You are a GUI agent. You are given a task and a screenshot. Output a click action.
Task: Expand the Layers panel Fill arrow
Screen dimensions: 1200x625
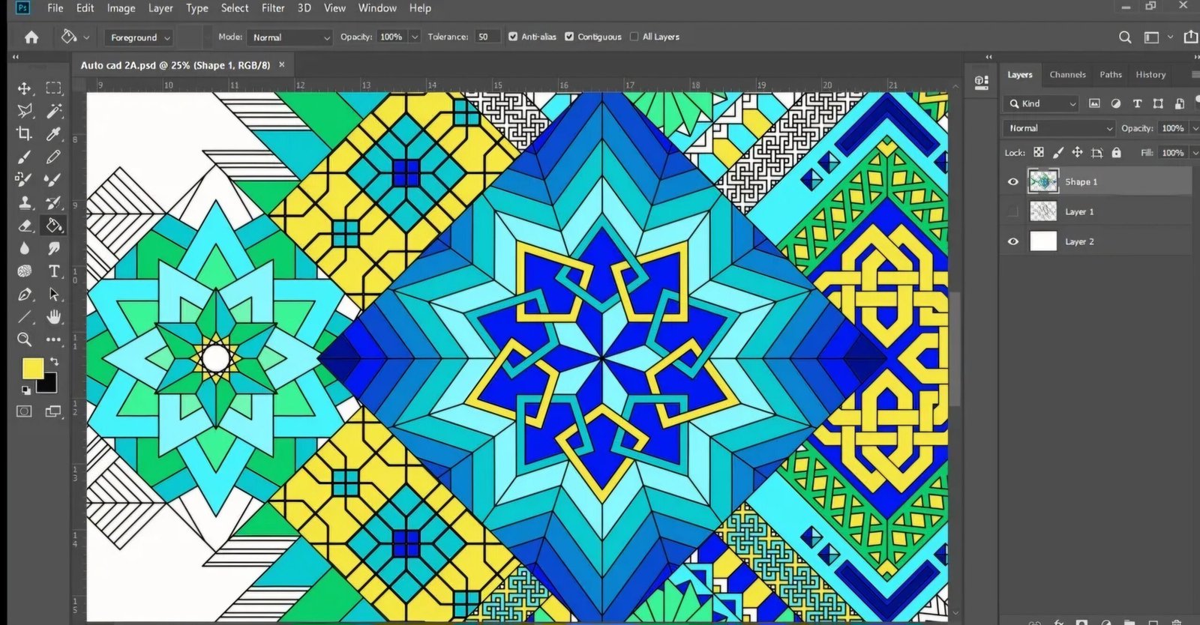click(x=1195, y=153)
